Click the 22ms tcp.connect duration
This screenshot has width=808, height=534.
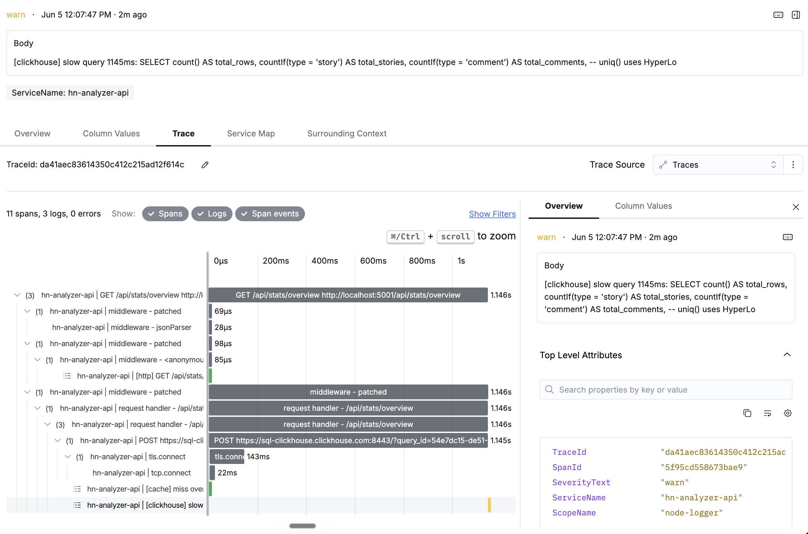(227, 473)
